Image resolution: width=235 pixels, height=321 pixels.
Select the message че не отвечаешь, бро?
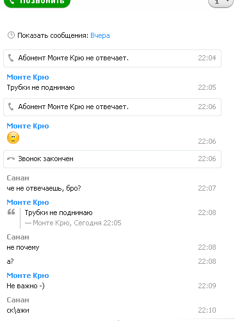coord(44,188)
